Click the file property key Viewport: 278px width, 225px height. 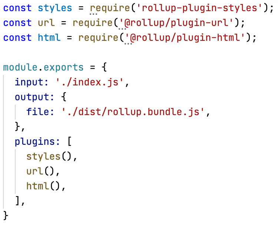point(40,112)
